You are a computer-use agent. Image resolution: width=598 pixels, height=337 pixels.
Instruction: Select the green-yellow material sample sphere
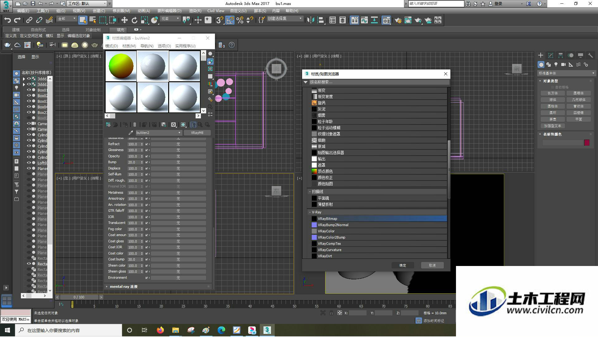click(121, 66)
